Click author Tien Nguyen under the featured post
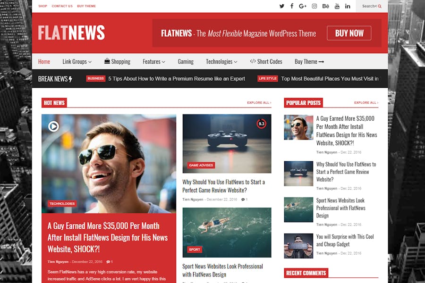Screen dimensions: 425x283 pyautogui.click(x=58, y=262)
